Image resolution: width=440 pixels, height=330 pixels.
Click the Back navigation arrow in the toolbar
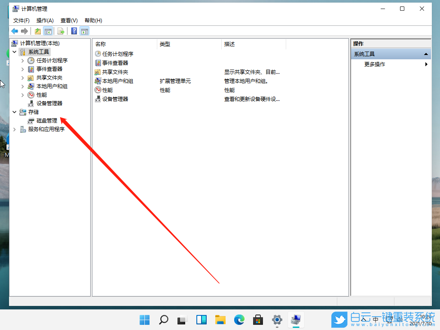tap(14, 31)
